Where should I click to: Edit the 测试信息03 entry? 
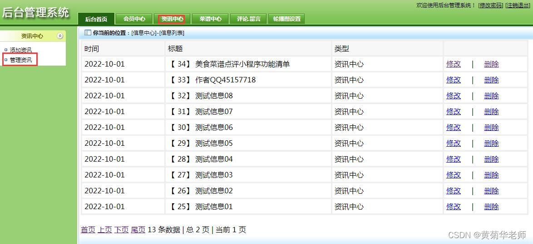454,175
